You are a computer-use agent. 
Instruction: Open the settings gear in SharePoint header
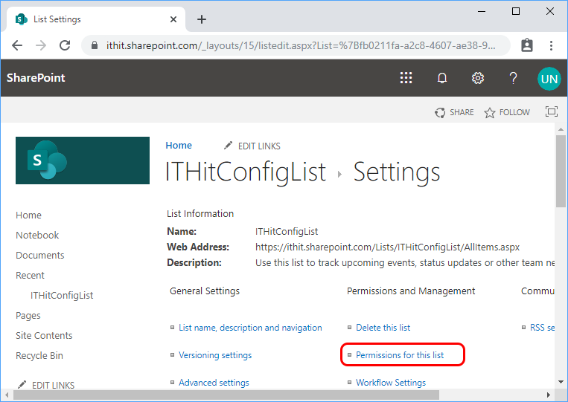tap(478, 78)
